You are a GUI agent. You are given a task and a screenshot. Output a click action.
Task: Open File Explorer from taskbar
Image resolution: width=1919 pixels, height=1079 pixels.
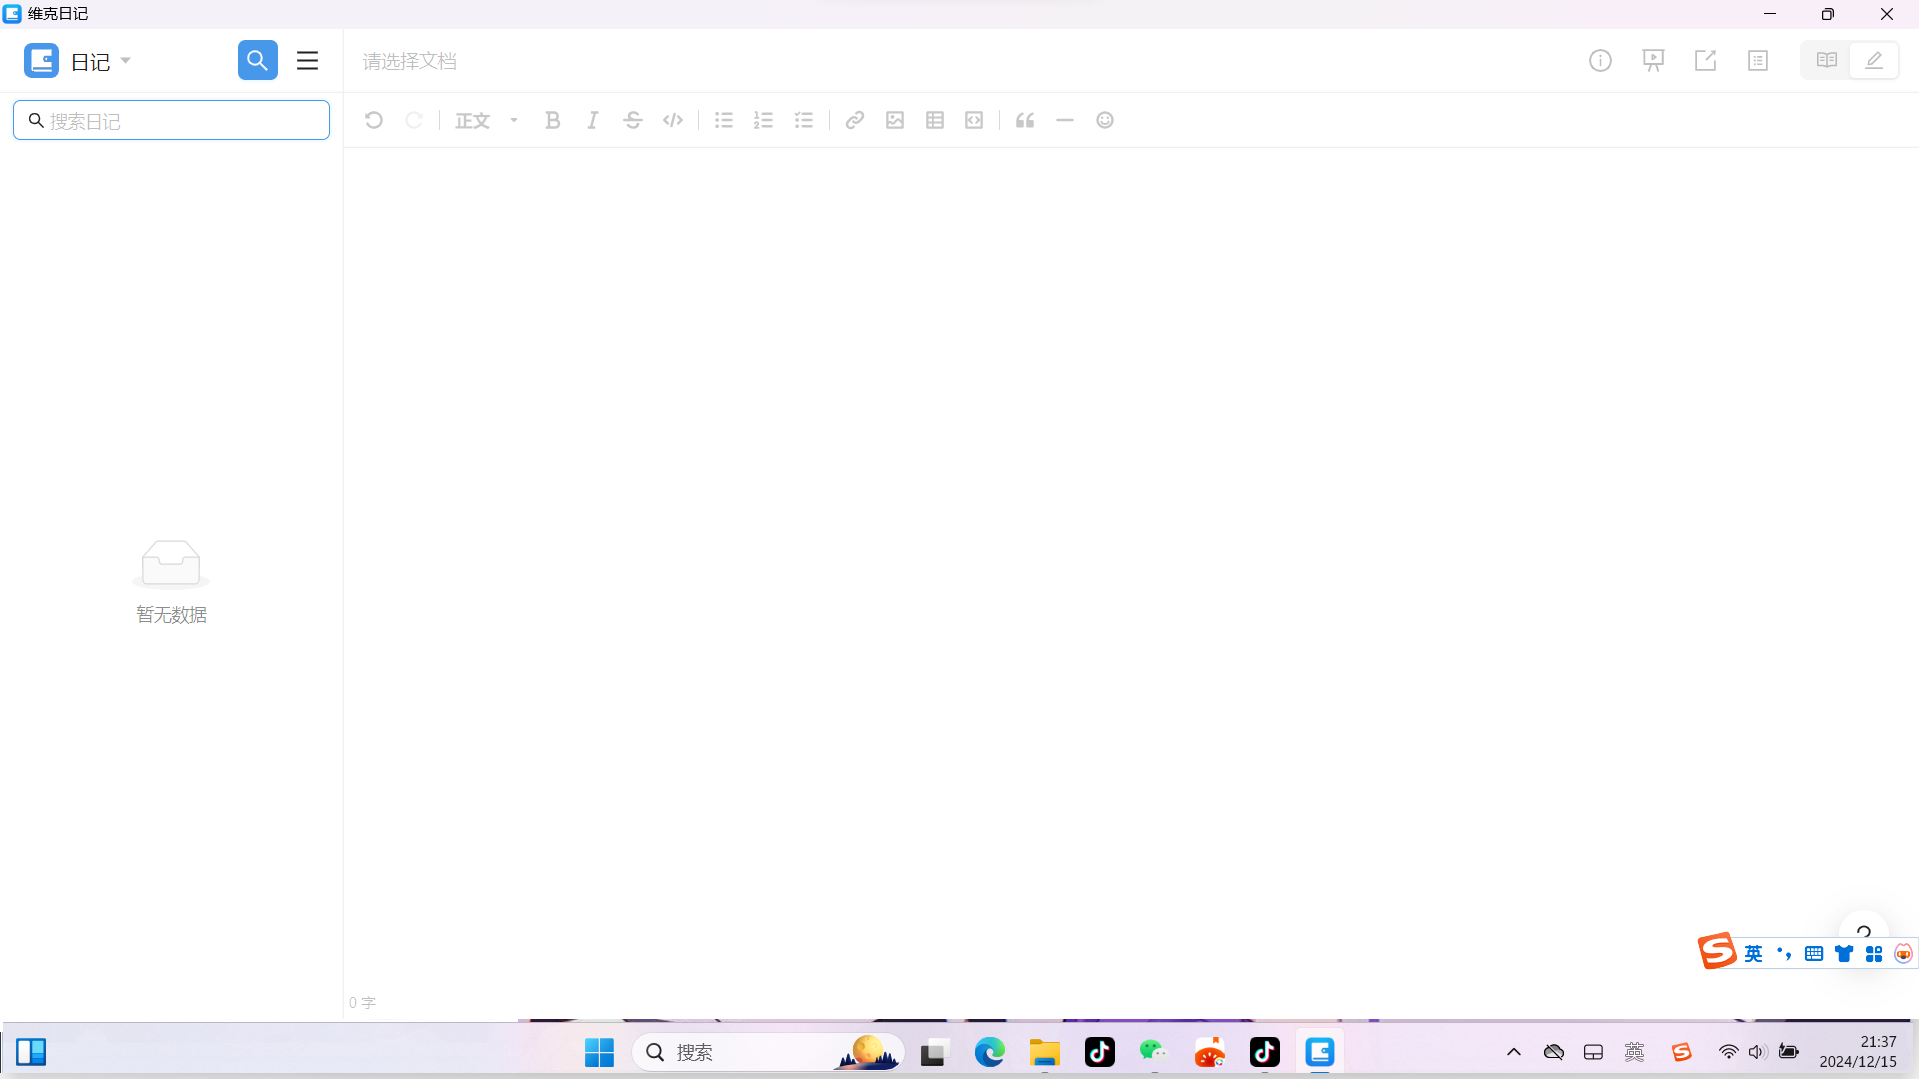[x=1045, y=1052]
